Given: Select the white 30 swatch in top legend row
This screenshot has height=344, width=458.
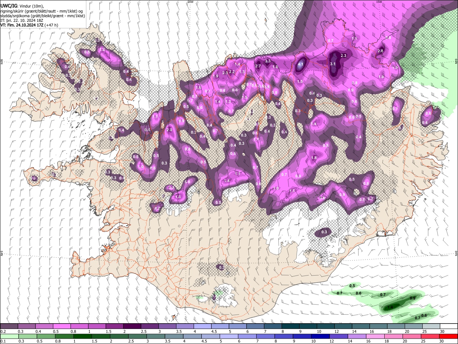Looking at the screenshot, I should [449, 326].
